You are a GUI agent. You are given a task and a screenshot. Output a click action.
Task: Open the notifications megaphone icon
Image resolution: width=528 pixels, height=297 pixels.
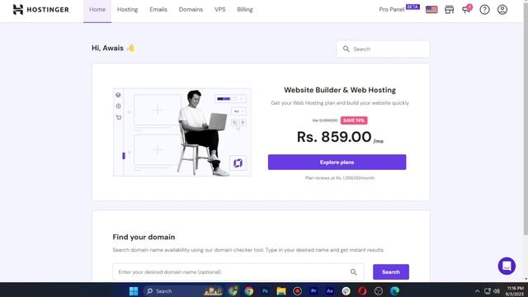[467, 9]
